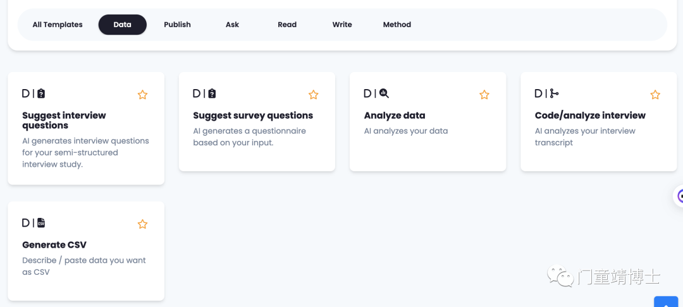This screenshot has height=307, width=683.
Task: Mark Generate CSV as favorite with star
Action: click(142, 224)
